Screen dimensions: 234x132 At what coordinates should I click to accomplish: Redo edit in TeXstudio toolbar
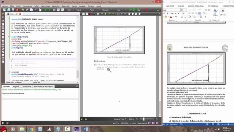[x=27, y=10]
